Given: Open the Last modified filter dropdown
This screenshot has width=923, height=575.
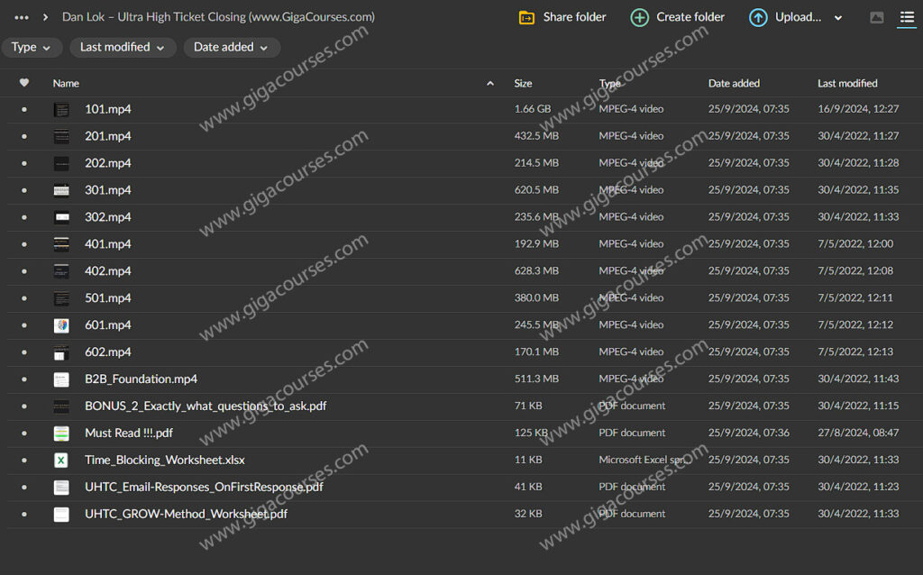Looking at the screenshot, I should click(x=122, y=48).
